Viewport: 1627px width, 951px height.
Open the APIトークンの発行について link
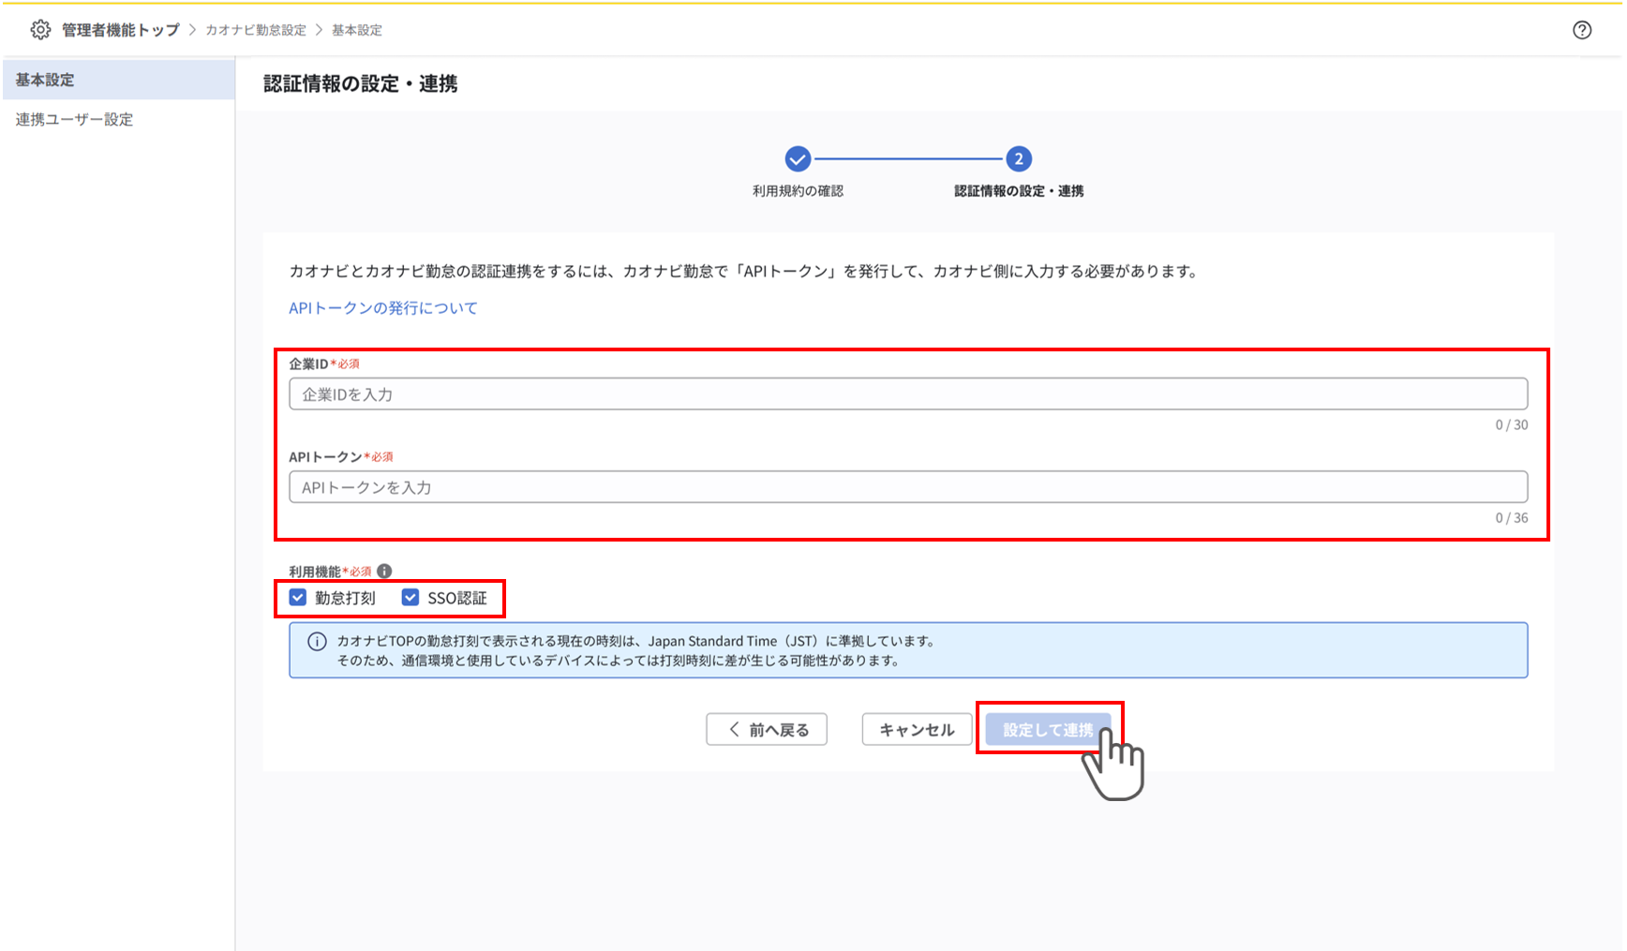tap(382, 307)
